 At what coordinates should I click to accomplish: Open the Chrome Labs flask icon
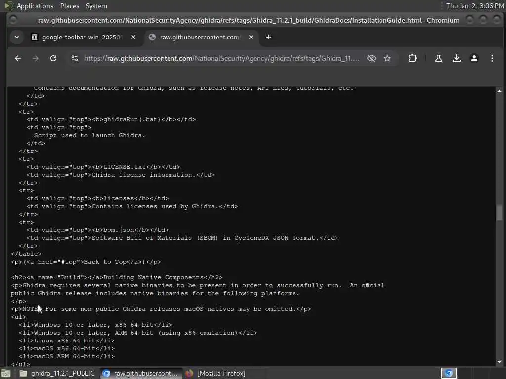coord(439,58)
